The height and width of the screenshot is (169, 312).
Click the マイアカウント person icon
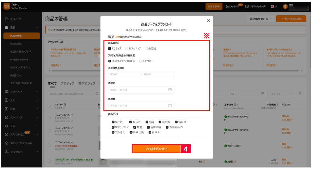(x=7, y=152)
